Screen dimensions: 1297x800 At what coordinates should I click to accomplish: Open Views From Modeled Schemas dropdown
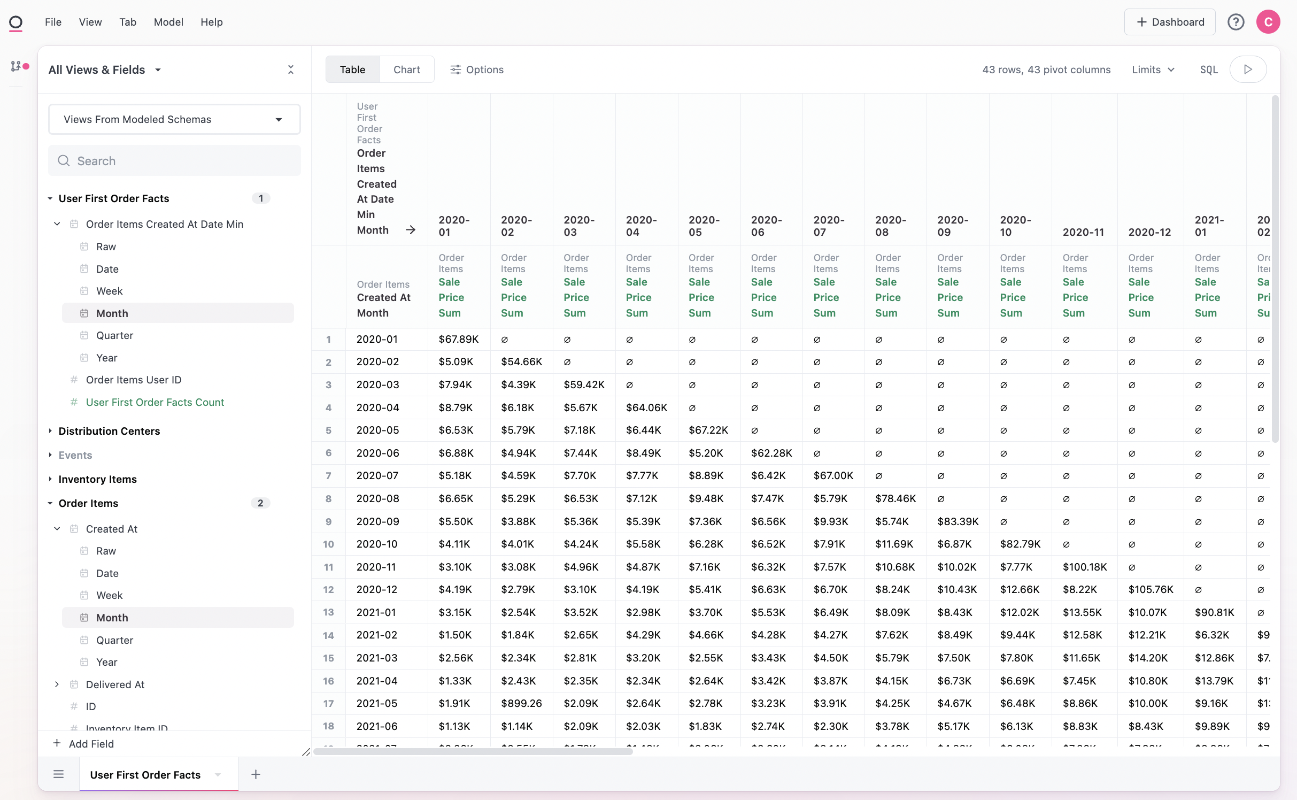coord(174,119)
